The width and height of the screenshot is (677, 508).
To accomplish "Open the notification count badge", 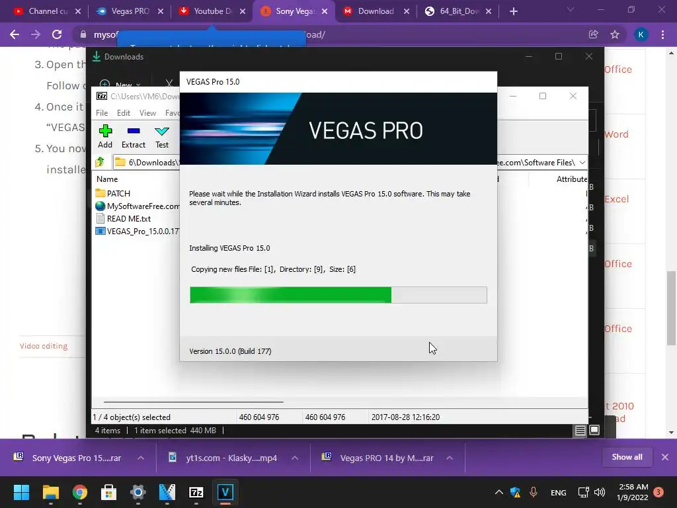I will point(658,492).
